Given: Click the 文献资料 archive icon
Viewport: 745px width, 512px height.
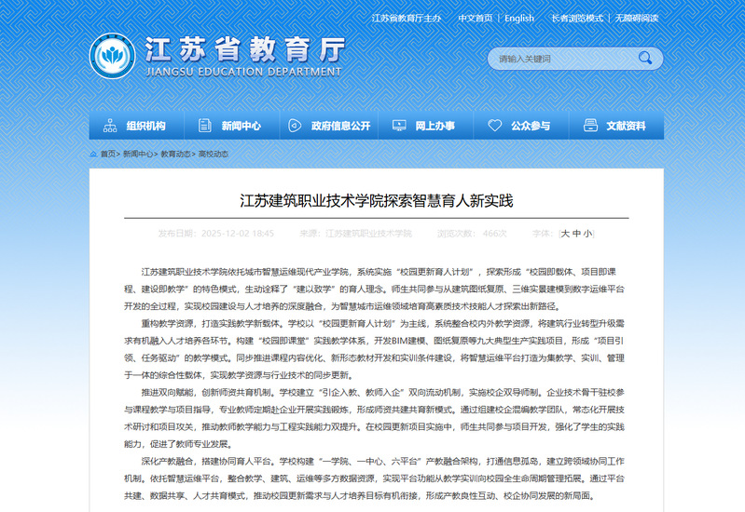Looking at the screenshot, I should pyautogui.click(x=589, y=126).
